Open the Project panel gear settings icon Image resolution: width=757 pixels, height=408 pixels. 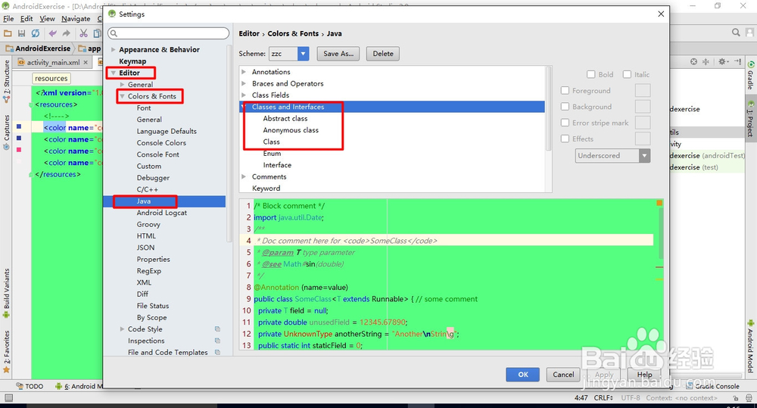point(723,62)
